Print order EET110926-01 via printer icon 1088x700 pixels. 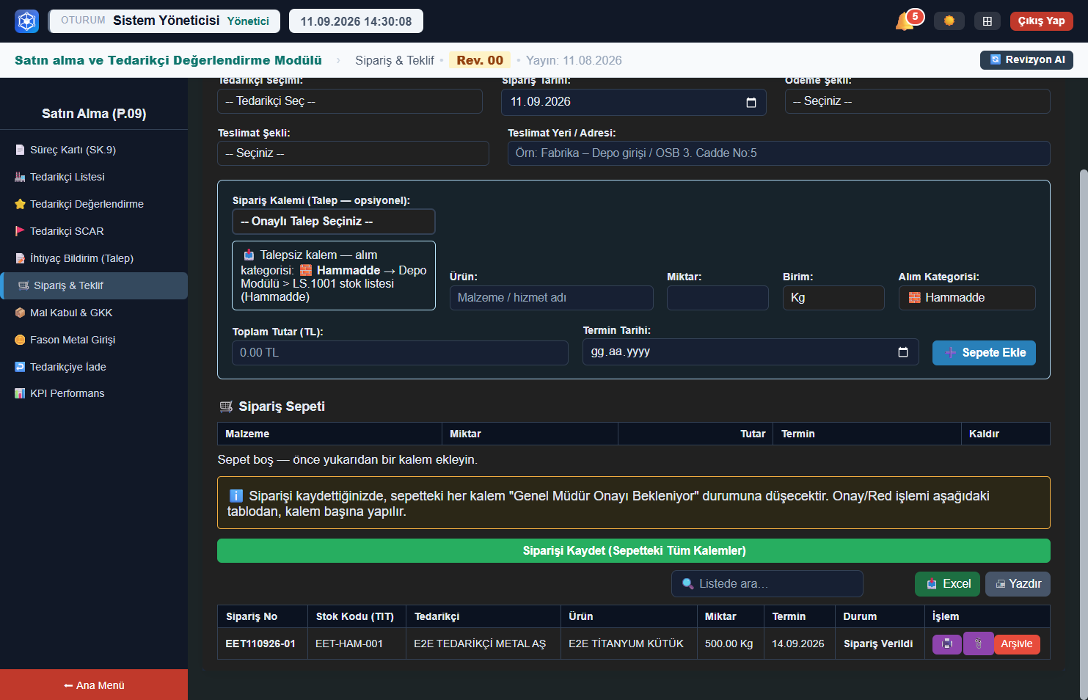(947, 644)
